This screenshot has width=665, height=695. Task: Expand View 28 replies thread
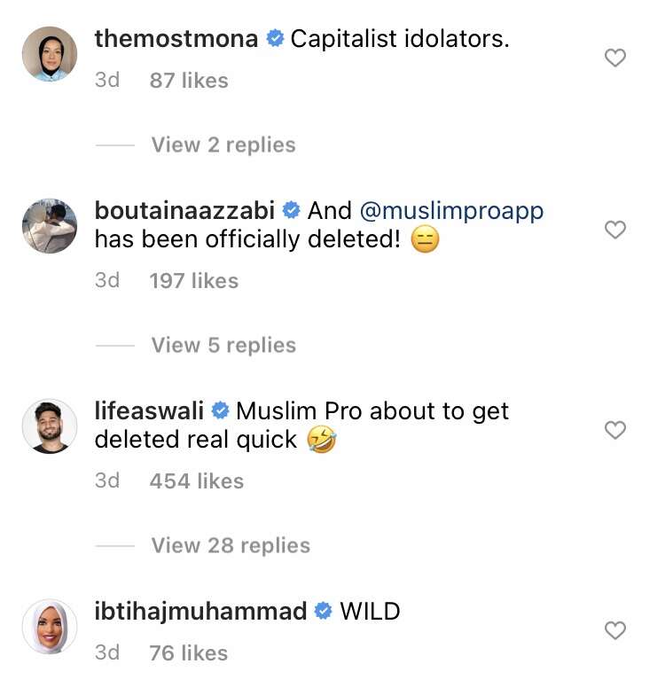[230, 545]
